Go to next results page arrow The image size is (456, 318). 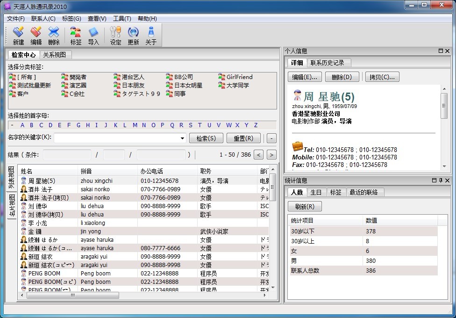click(271, 155)
